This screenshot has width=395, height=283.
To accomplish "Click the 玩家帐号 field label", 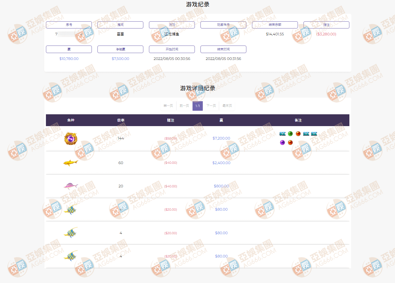I will coord(223,25).
